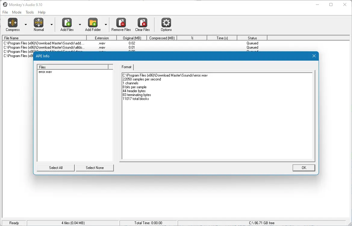
Task: Click 'Total Time: 0:00.00' in status bar
Action: [x=148, y=223]
